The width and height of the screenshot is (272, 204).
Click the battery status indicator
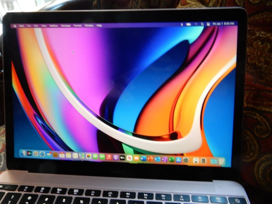tap(188, 25)
